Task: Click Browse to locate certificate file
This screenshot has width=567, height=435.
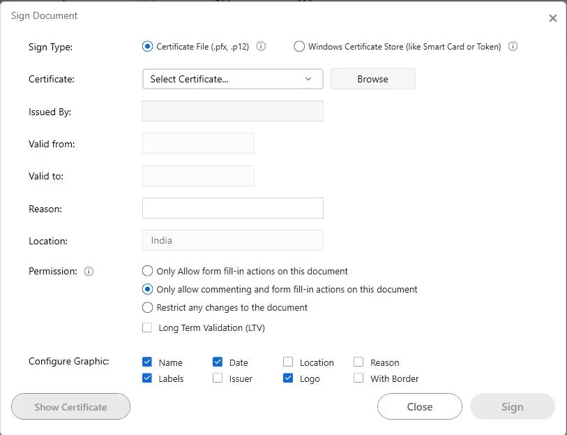Action: (x=372, y=79)
